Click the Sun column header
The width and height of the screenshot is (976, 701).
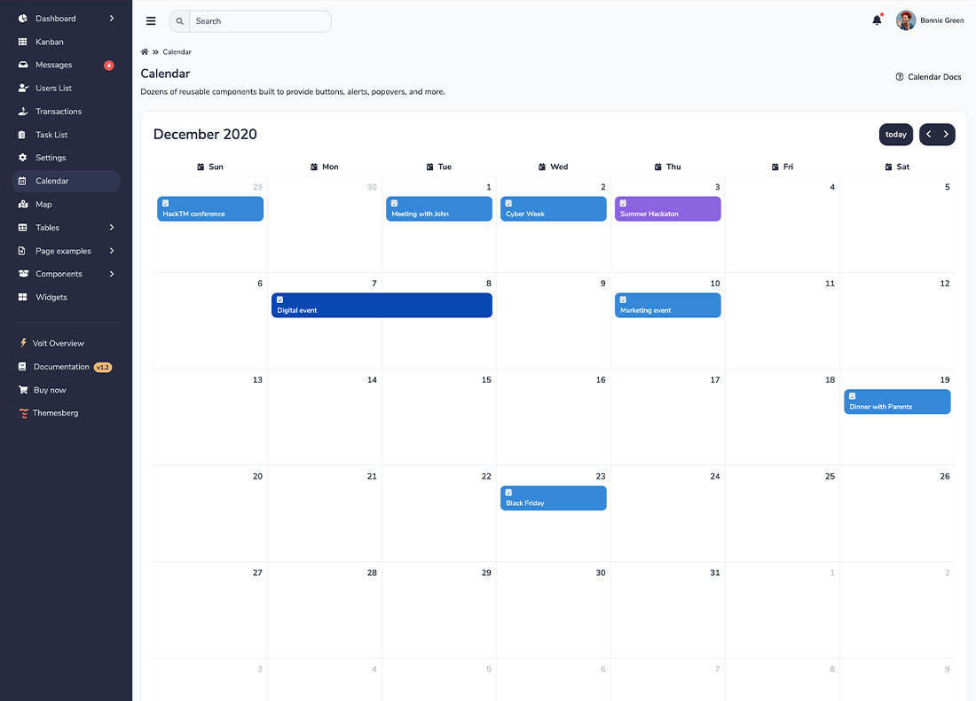tap(210, 167)
